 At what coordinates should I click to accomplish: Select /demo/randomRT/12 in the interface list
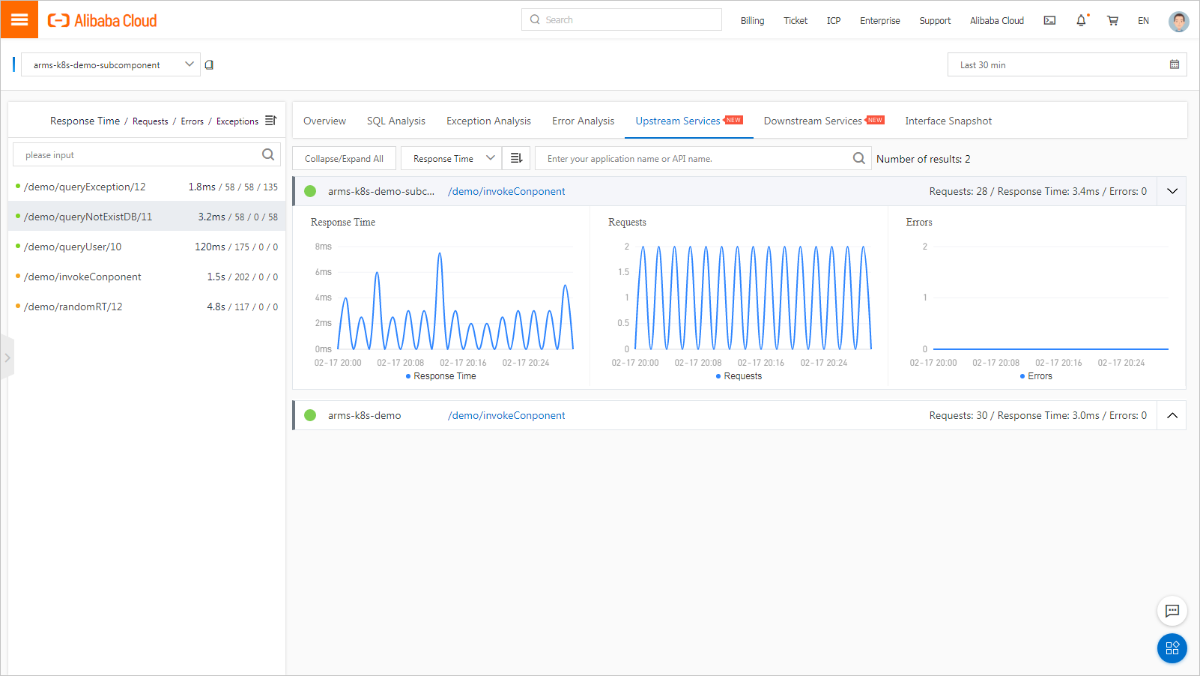pos(147,307)
